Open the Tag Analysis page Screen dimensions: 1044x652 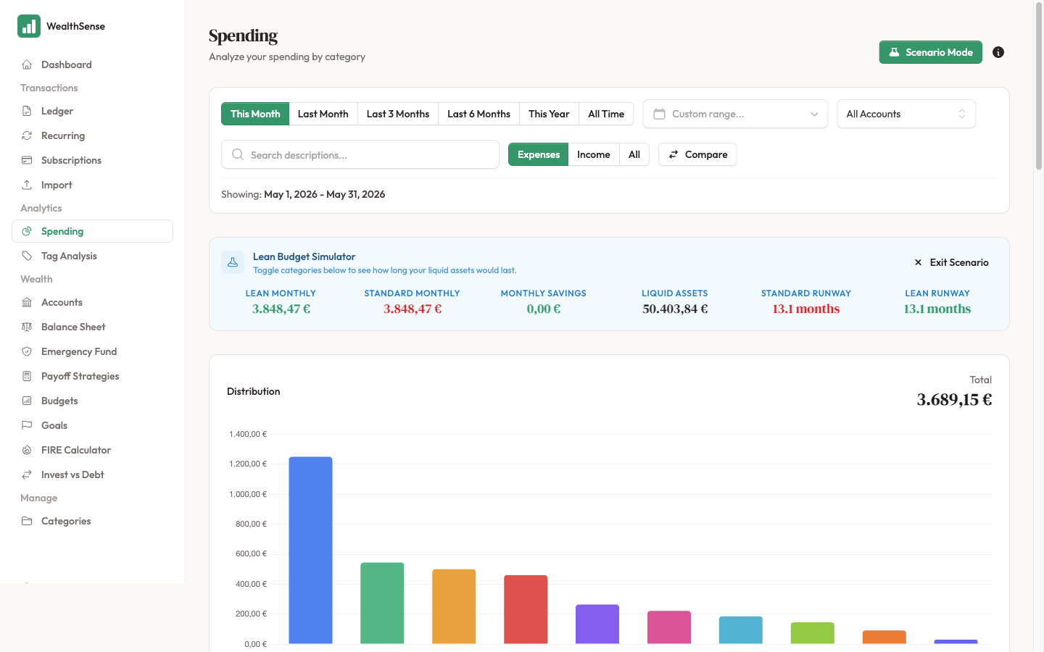[92, 256]
